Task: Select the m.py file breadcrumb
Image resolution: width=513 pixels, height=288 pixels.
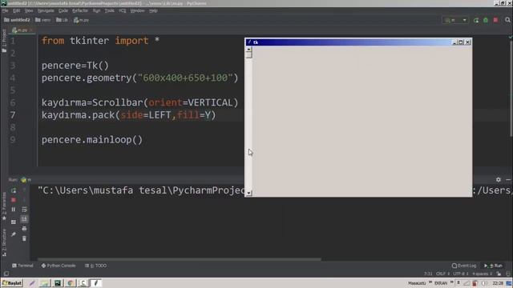Action: tap(81, 20)
